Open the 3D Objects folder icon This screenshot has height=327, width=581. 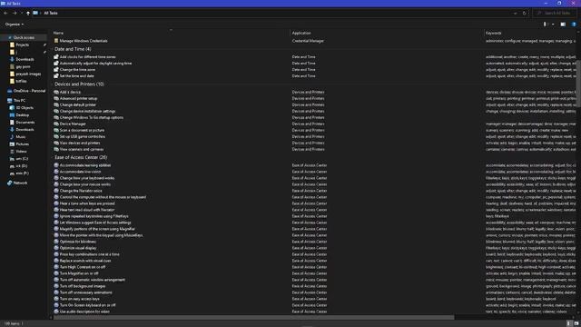click(x=12, y=108)
